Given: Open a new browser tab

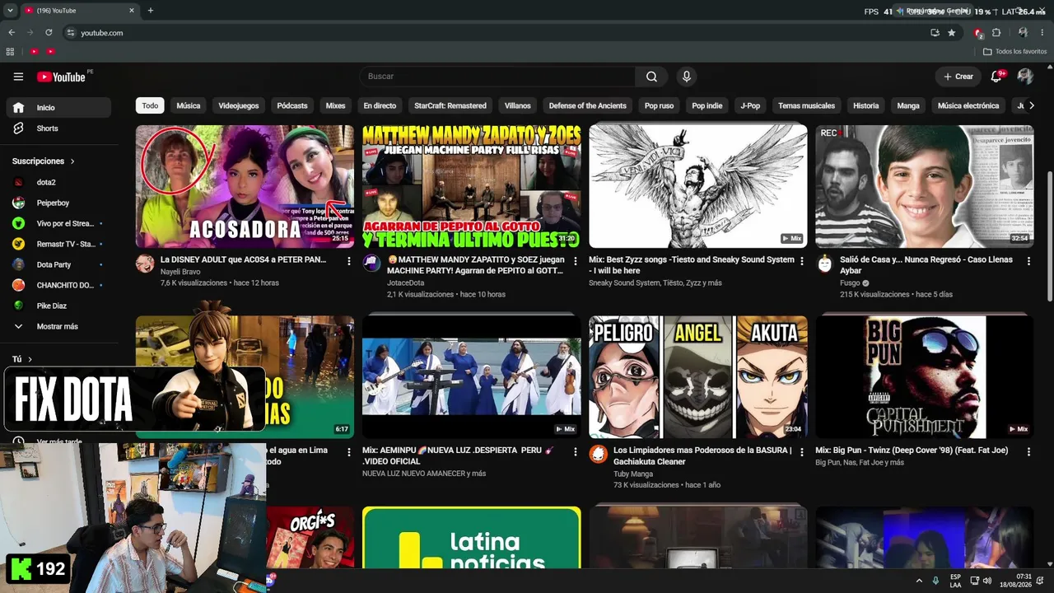Looking at the screenshot, I should click(150, 11).
